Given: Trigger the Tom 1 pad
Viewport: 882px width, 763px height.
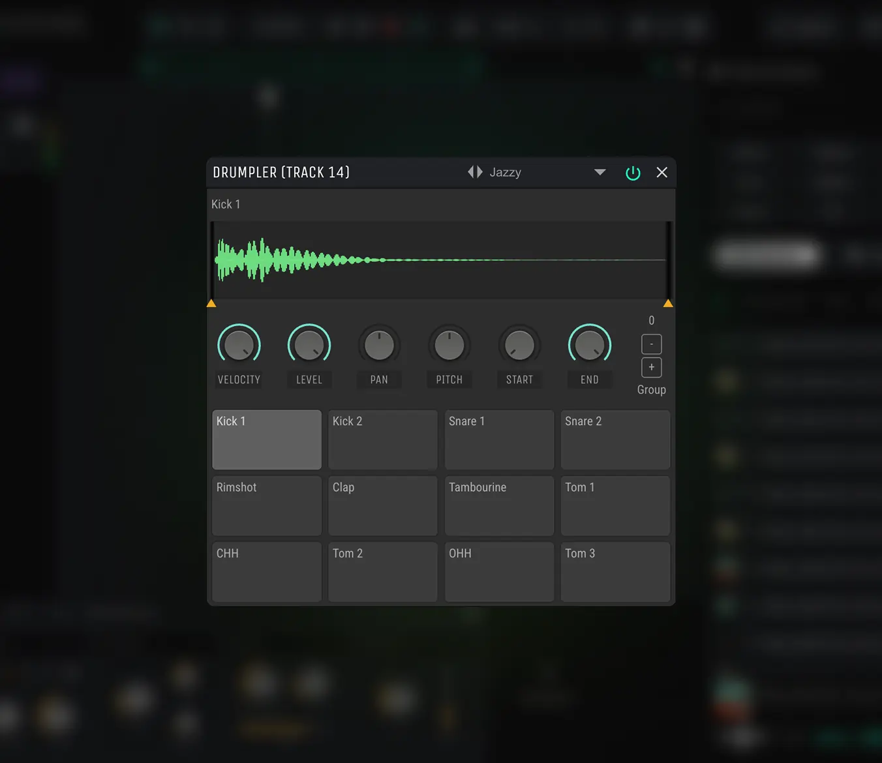Looking at the screenshot, I should click(615, 505).
